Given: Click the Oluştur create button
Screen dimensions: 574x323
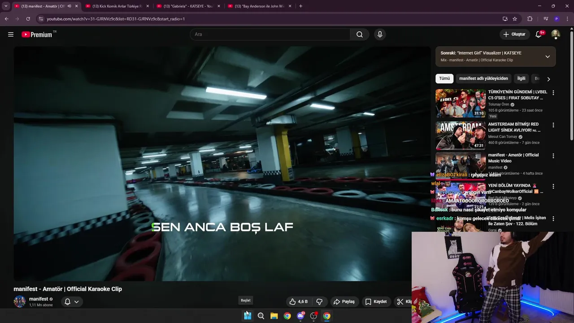Looking at the screenshot, I should point(514,35).
